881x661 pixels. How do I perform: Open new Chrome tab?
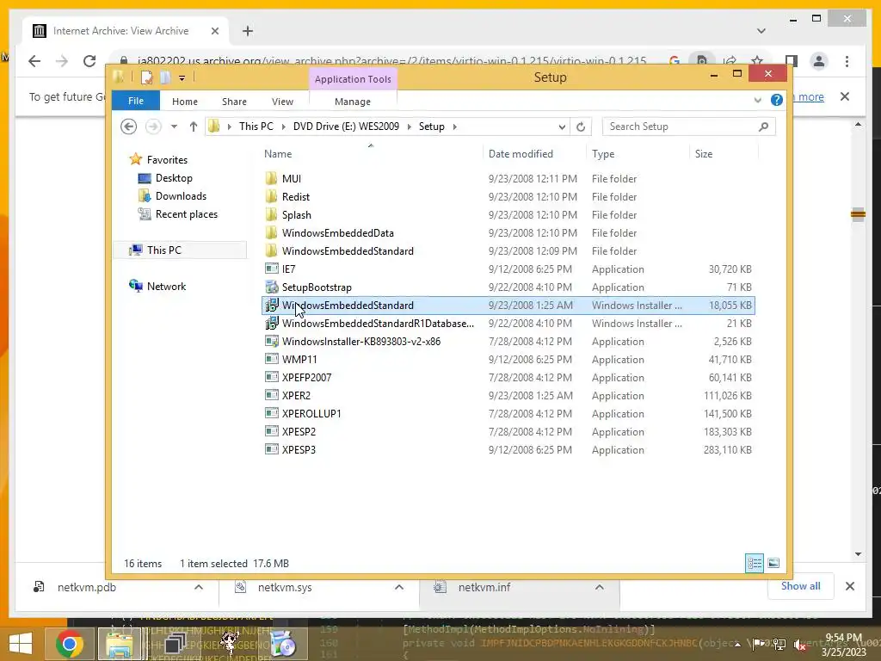tap(248, 31)
